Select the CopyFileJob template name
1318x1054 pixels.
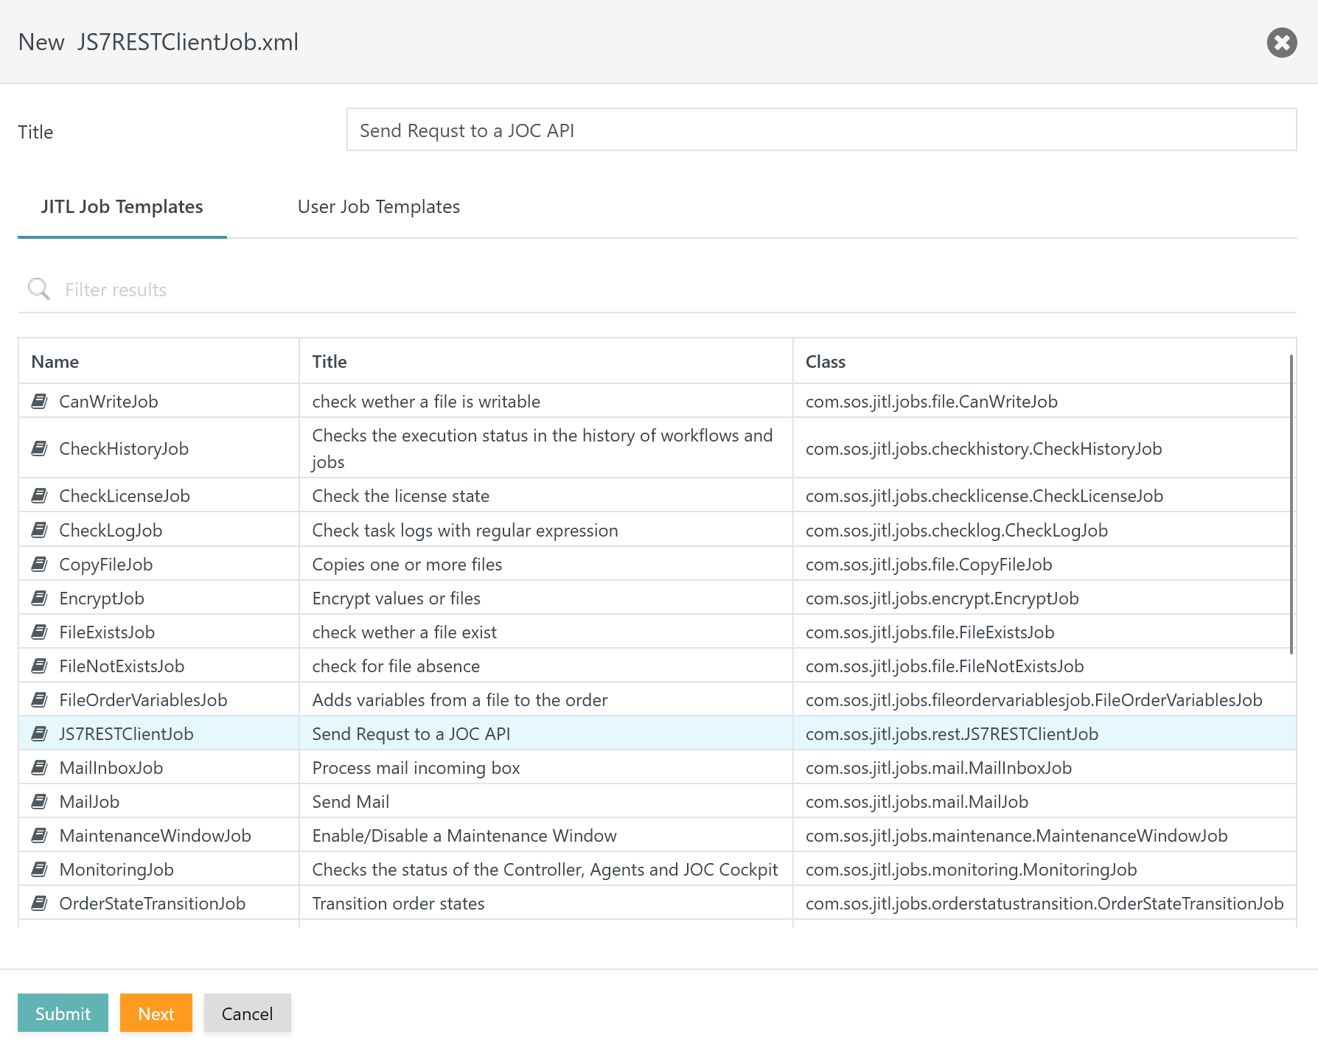(106, 564)
